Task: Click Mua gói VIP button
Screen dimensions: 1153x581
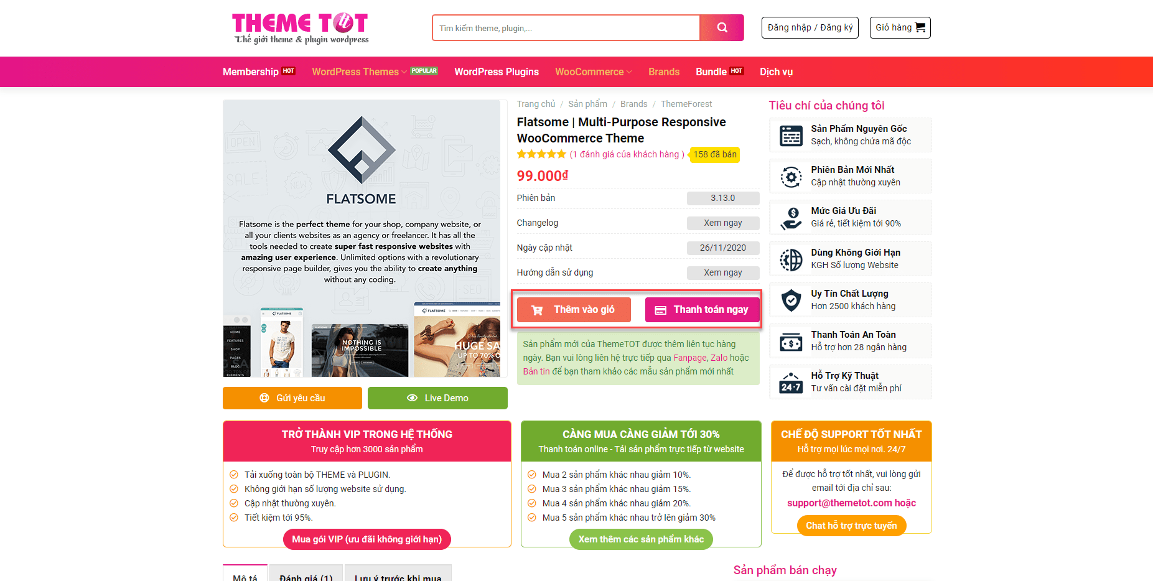Action: coord(367,539)
